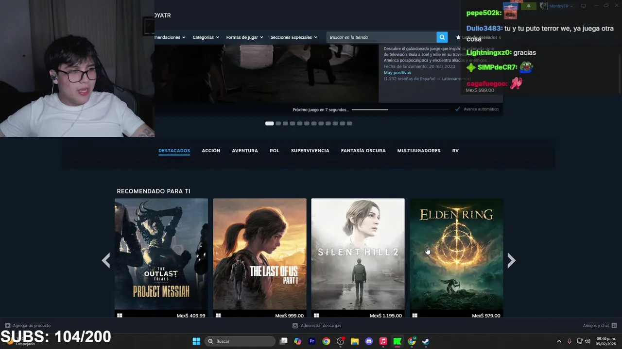
Task: Click Agregar un producto
Action: [32, 326]
